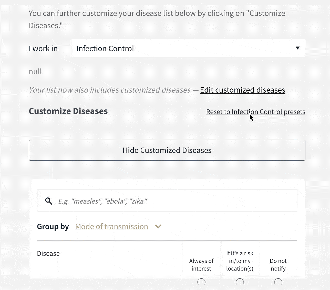
Task: Click the null text below work field
Action: [35, 72]
